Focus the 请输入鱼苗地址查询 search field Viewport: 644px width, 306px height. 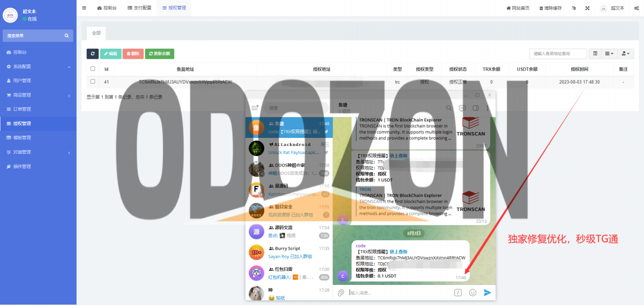coord(558,53)
